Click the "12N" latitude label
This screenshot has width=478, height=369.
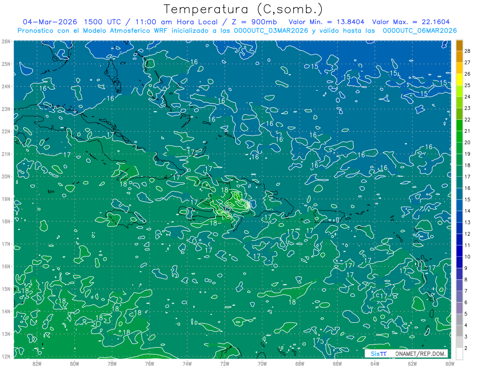pos(6,356)
